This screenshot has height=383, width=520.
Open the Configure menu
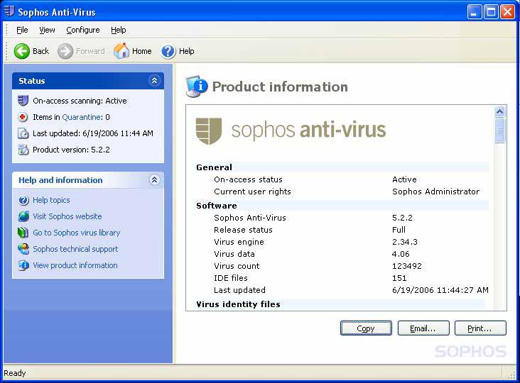pos(83,30)
